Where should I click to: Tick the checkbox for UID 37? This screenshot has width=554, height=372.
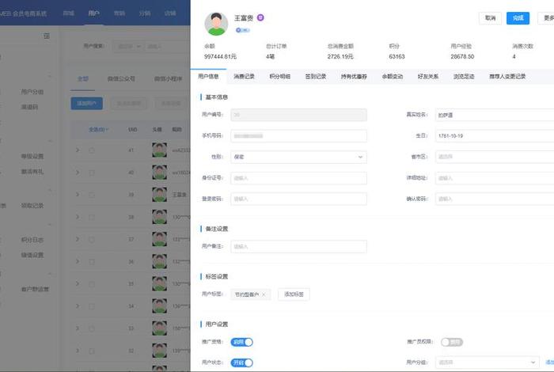(x=92, y=240)
